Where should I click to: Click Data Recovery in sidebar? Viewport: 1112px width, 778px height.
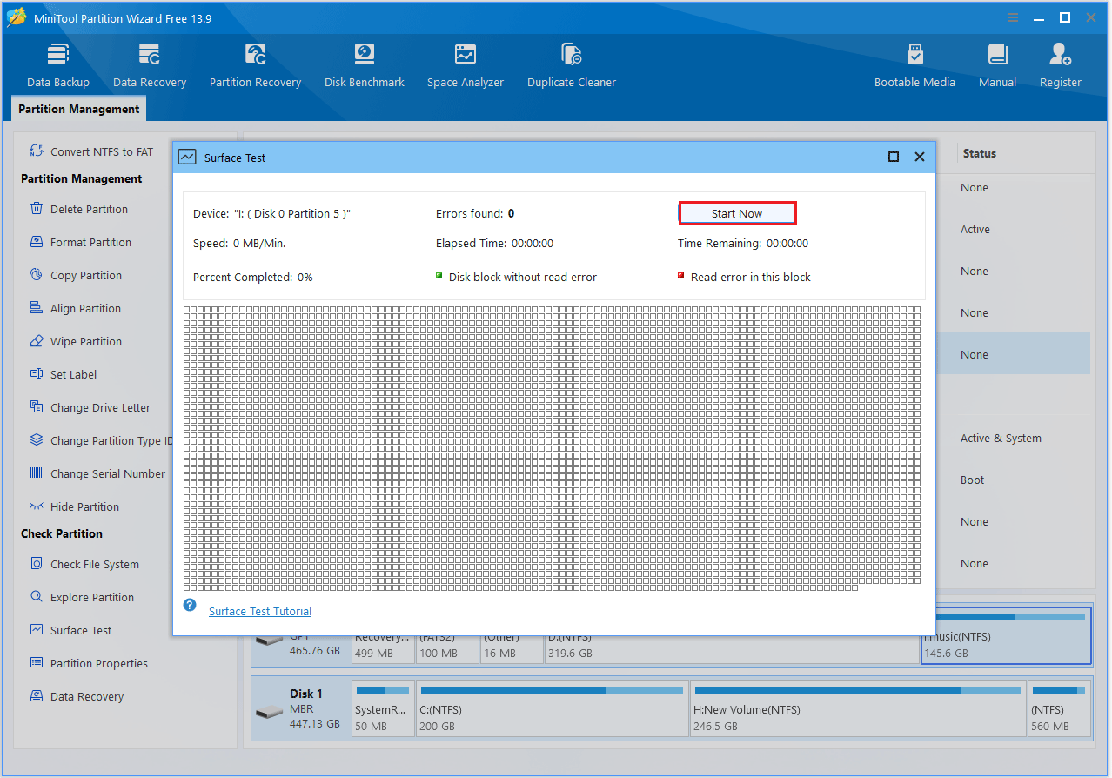pos(76,696)
